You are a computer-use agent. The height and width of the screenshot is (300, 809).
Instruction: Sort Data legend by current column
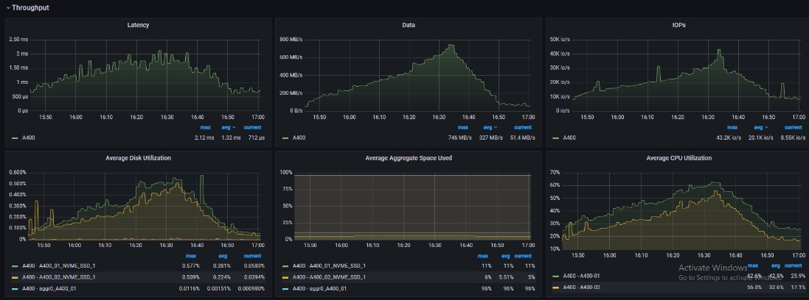(523, 127)
